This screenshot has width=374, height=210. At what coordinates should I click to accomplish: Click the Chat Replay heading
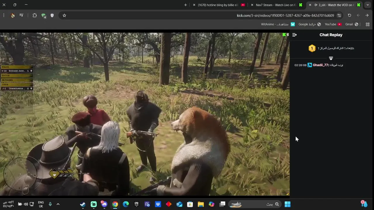(331, 35)
